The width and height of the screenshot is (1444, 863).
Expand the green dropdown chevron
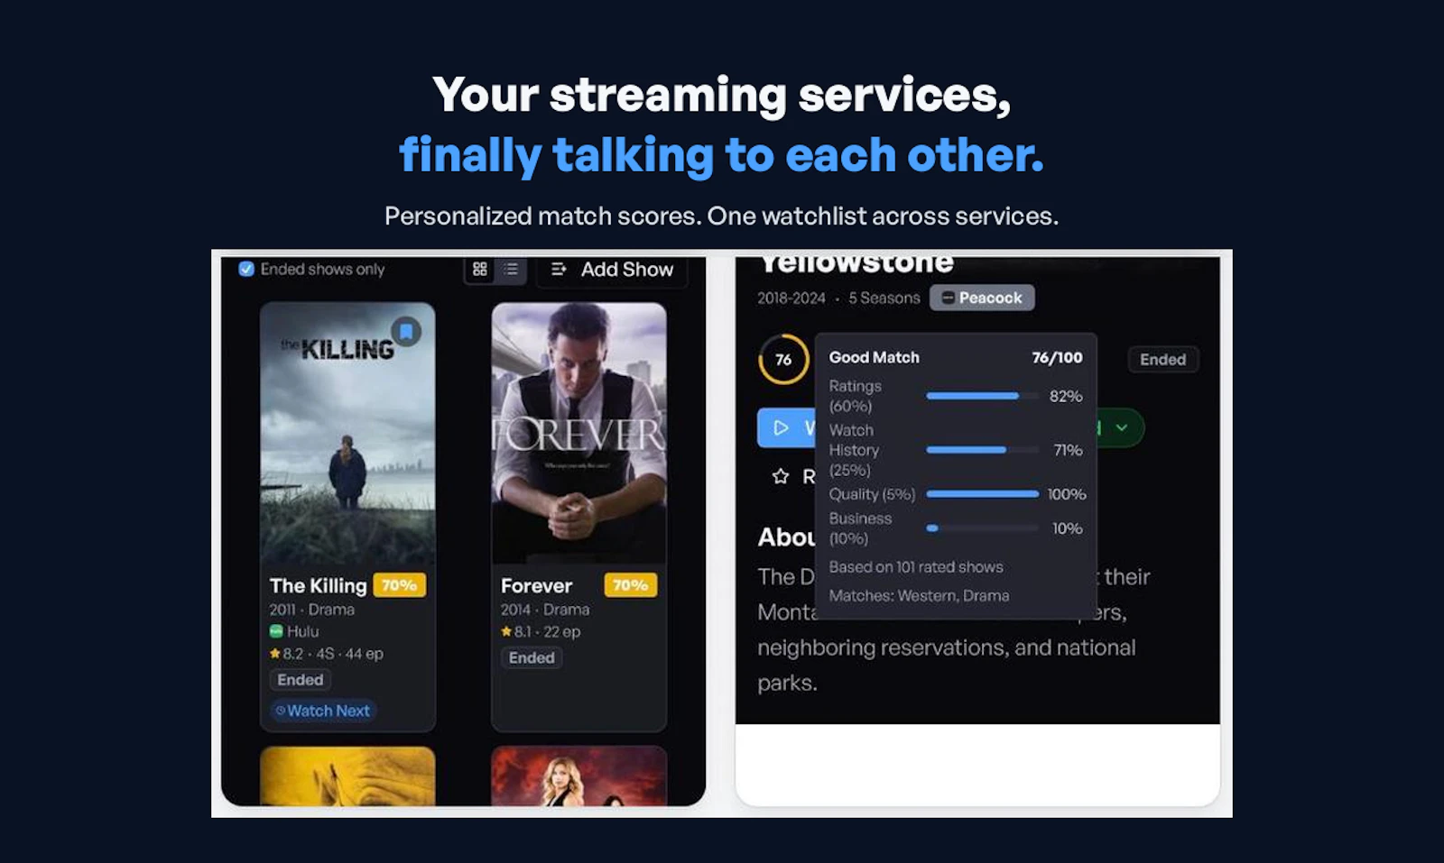[1121, 427]
